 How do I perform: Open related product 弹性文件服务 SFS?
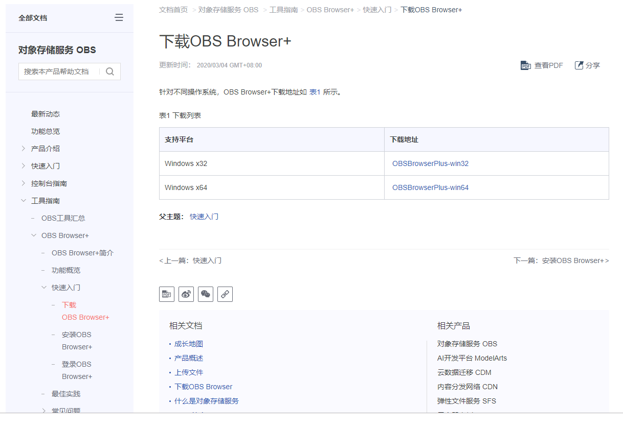tap(466, 401)
